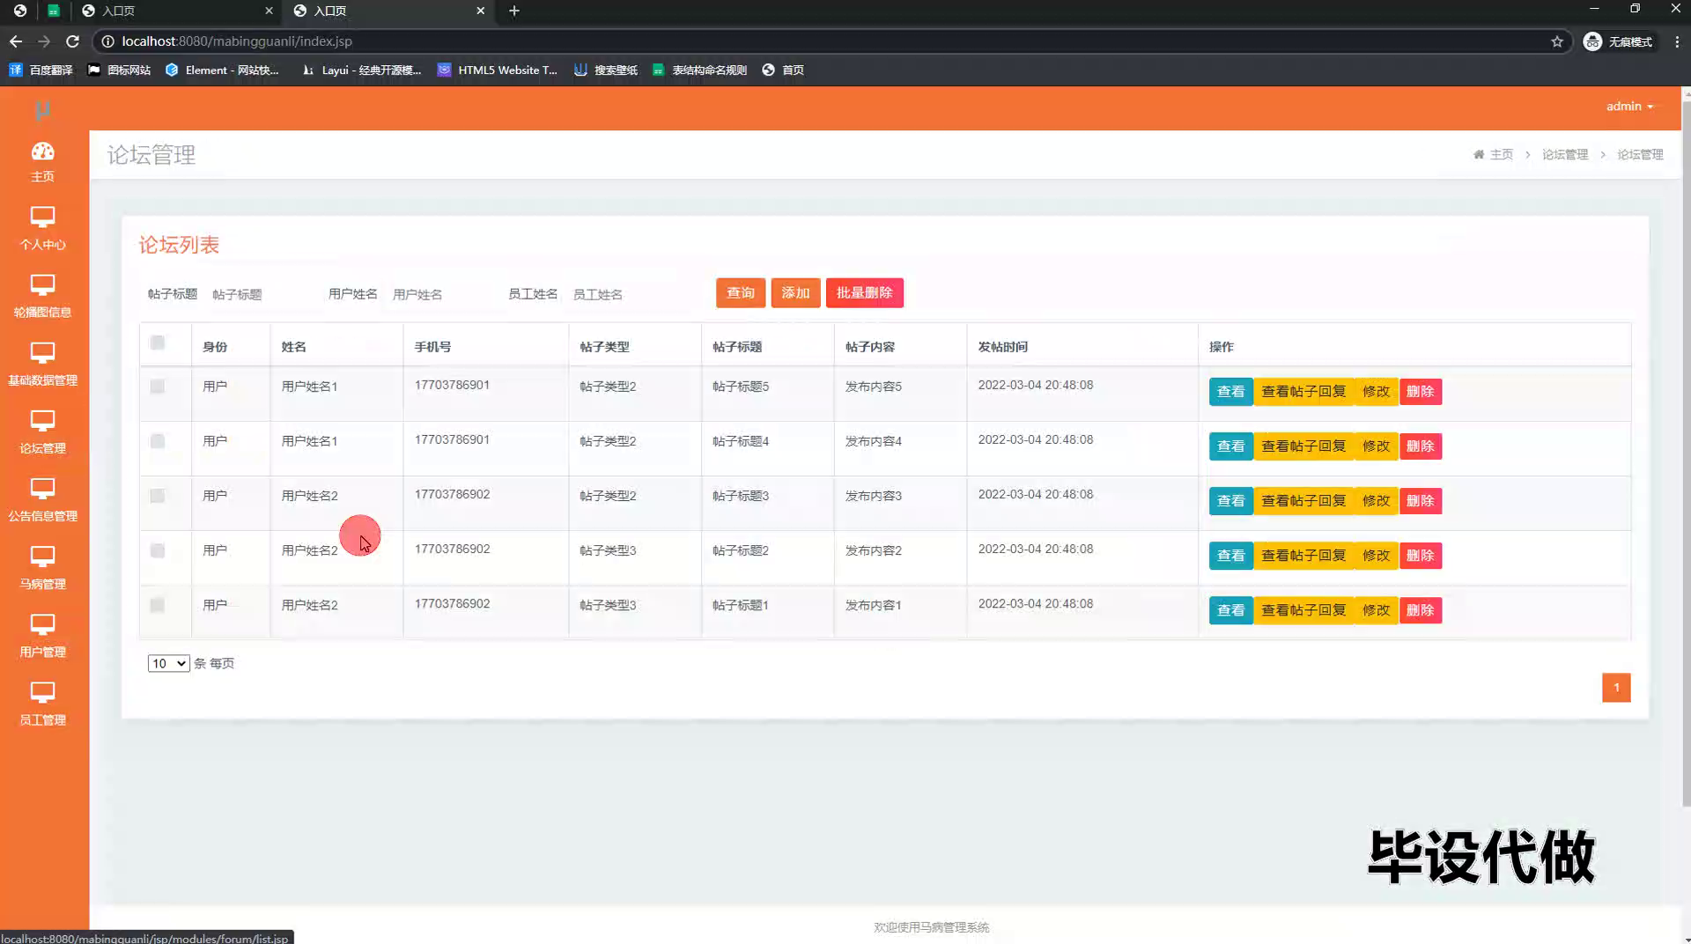Open 百度翻译 bookmark
The image size is (1691, 944).
41,70
